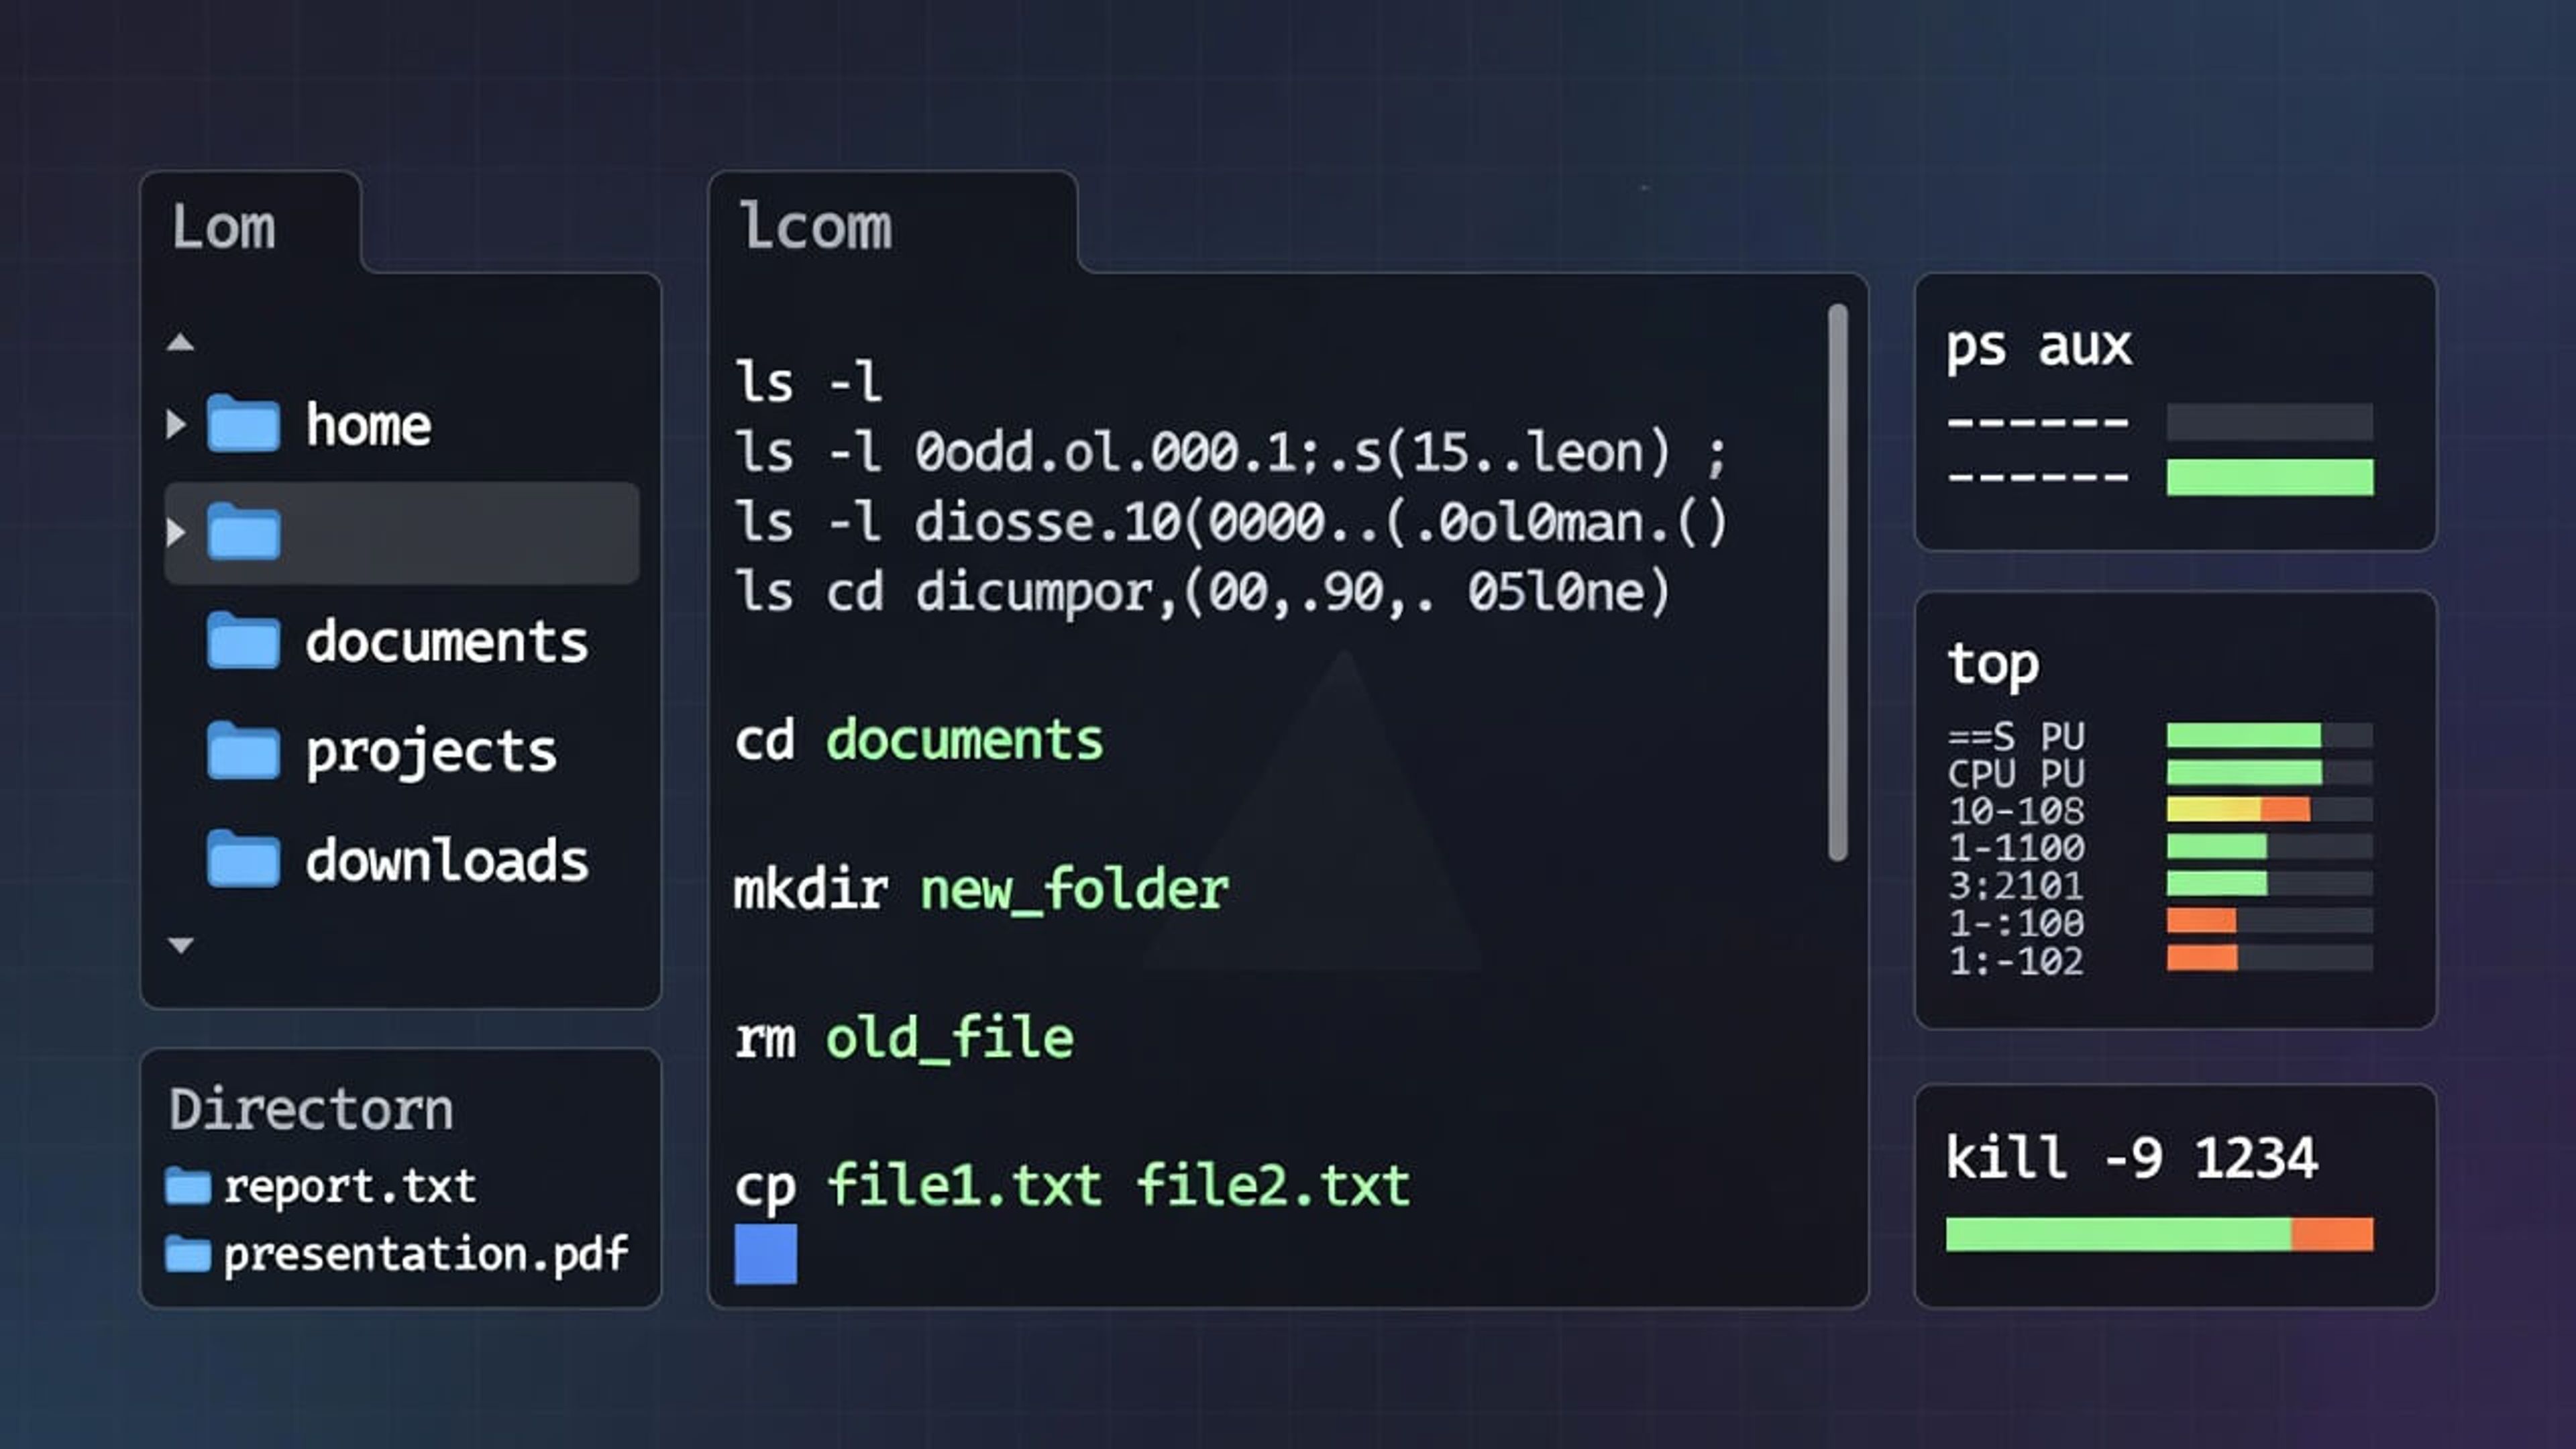Click the kill panel green-orange progress bar
The image size is (2576, 1449).
(2160, 1234)
